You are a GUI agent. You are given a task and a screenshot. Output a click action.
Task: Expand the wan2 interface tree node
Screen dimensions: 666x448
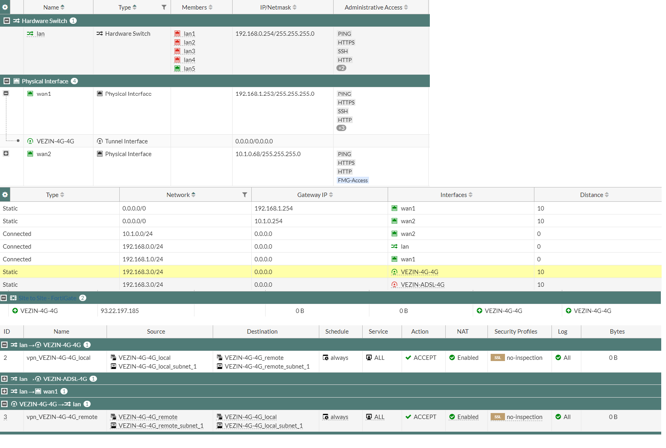pos(6,154)
